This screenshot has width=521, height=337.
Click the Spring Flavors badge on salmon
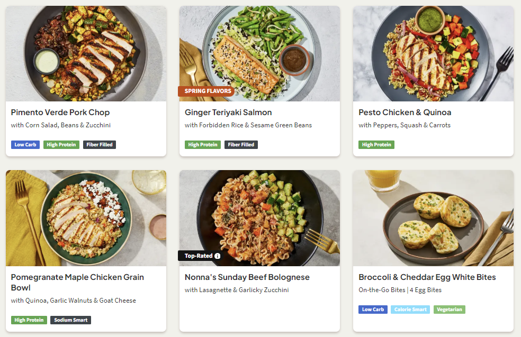click(x=208, y=91)
